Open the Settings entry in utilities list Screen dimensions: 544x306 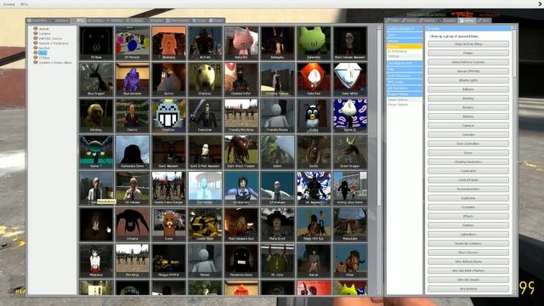point(405,56)
